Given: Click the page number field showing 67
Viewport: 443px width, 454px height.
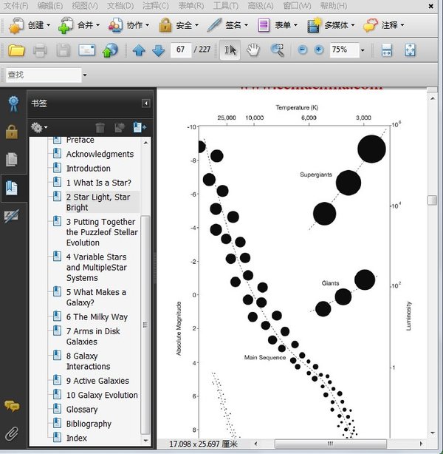Looking at the screenshot, I should click(181, 50).
